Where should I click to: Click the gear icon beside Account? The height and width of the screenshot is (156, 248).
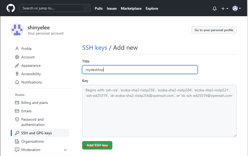17,57
